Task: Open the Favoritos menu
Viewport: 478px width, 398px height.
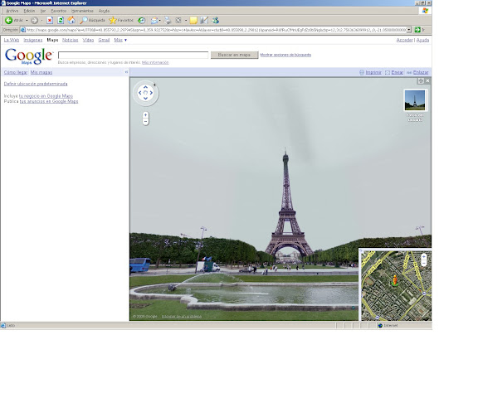Action: [x=59, y=11]
